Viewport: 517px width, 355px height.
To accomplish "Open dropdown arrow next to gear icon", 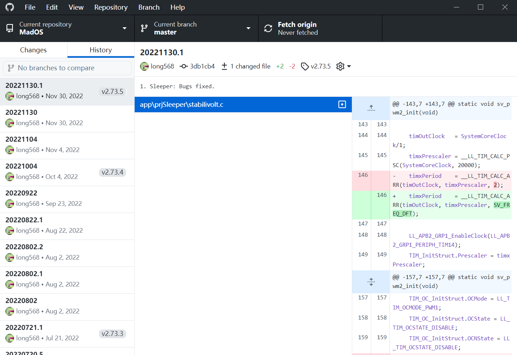I will pyautogui.click(x=349, y=66).
